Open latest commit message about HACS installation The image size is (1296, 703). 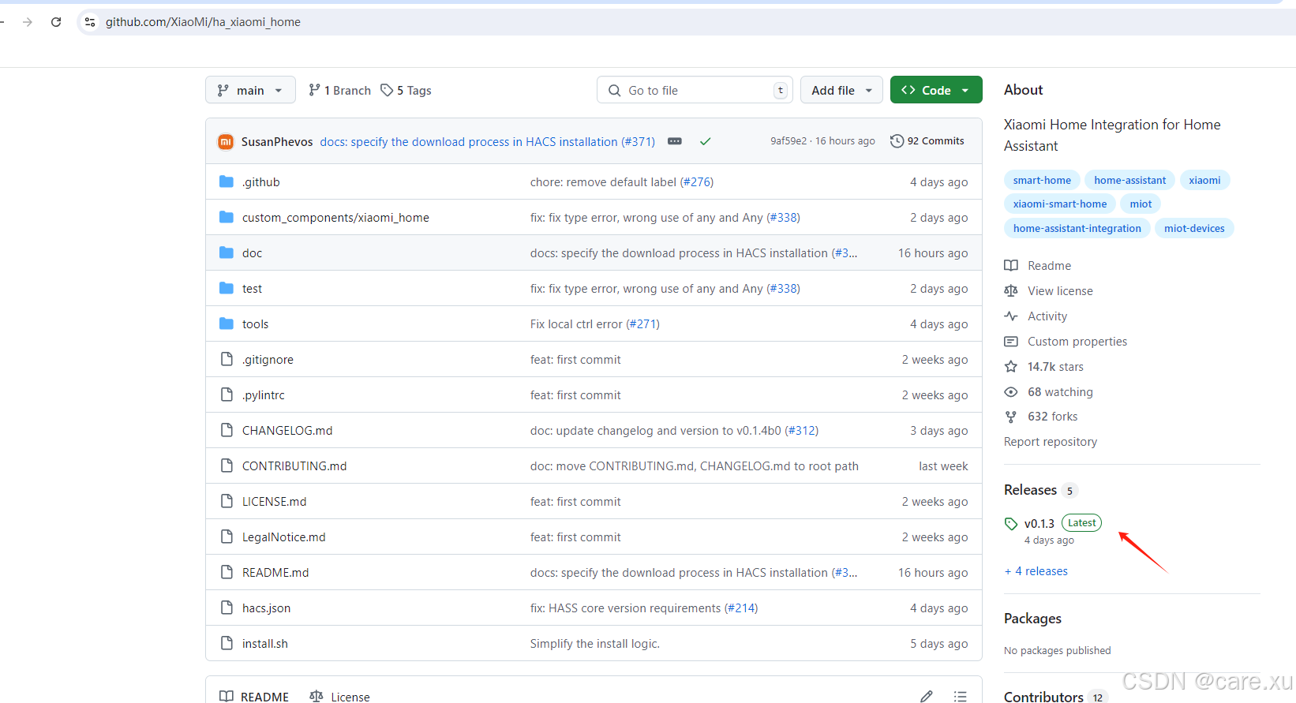click(488, 141)
